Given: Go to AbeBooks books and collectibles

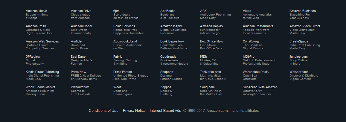Looking at the screenshot, I should (x=168, y=11).
